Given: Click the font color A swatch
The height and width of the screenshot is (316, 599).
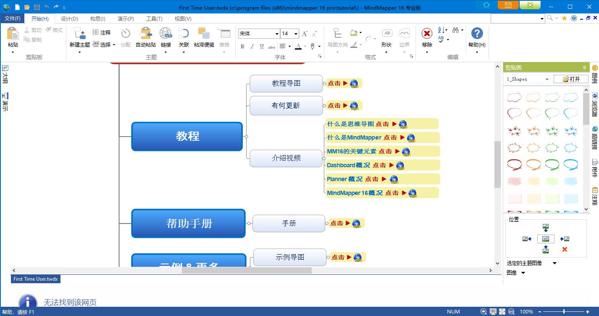Looking at the screenshot, I should (298, 47).
